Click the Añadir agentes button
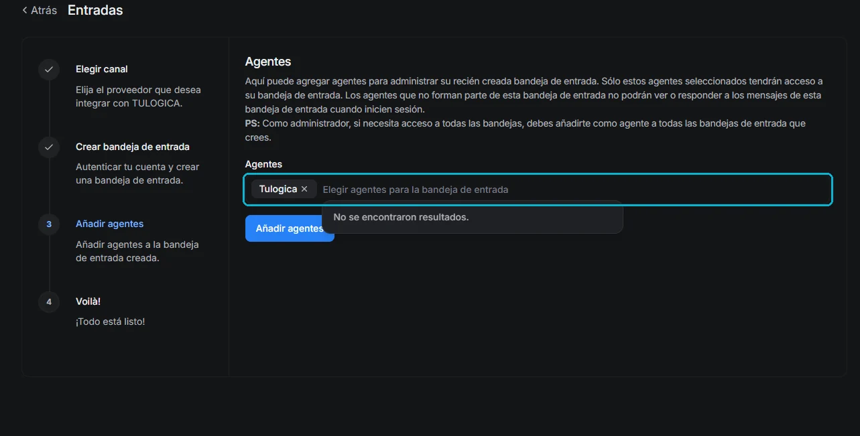 pos(290,228)
